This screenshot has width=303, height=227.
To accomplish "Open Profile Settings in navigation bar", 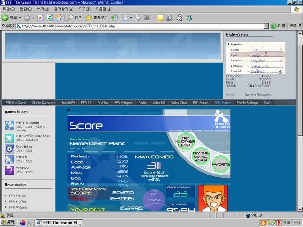I will coord(247,102).
